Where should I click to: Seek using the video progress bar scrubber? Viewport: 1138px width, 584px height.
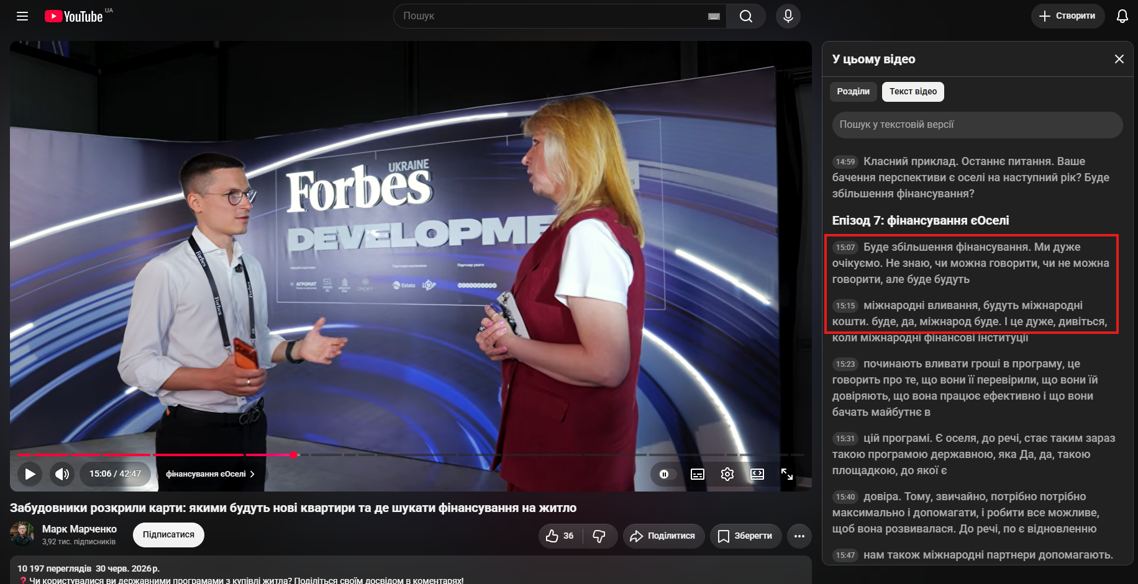[293, 455]
